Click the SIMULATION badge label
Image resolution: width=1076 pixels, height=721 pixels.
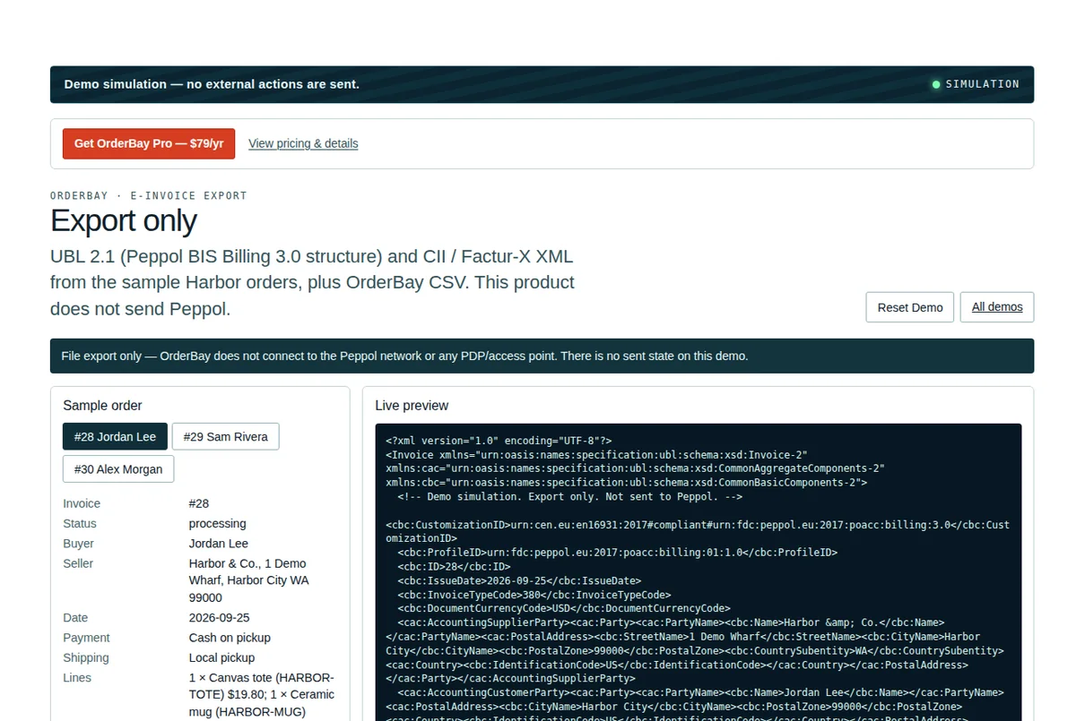point(983,84)
